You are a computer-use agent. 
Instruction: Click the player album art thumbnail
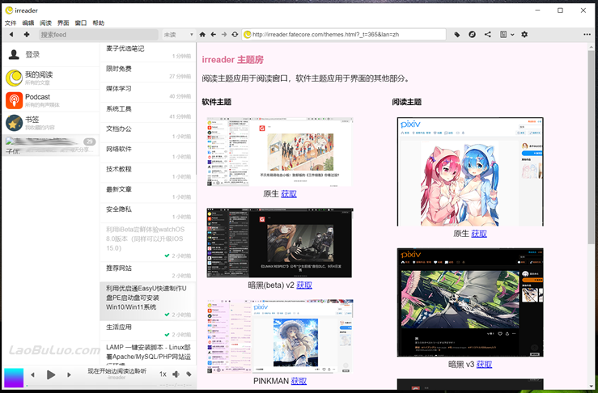[x=14, y=378]
